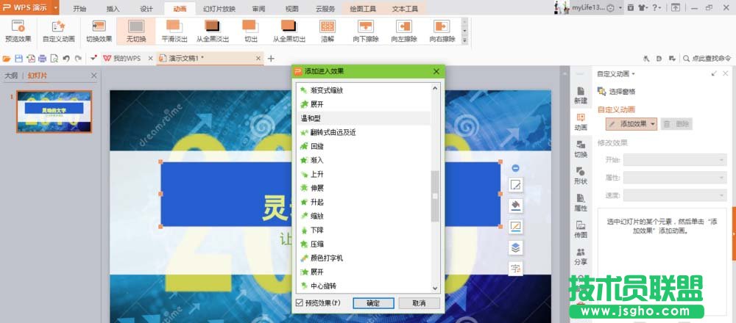The width and height of the screenshot is (736, 323).
Task: Switch to the 插入 ribbon tab
Action: [x=113, y=9]
